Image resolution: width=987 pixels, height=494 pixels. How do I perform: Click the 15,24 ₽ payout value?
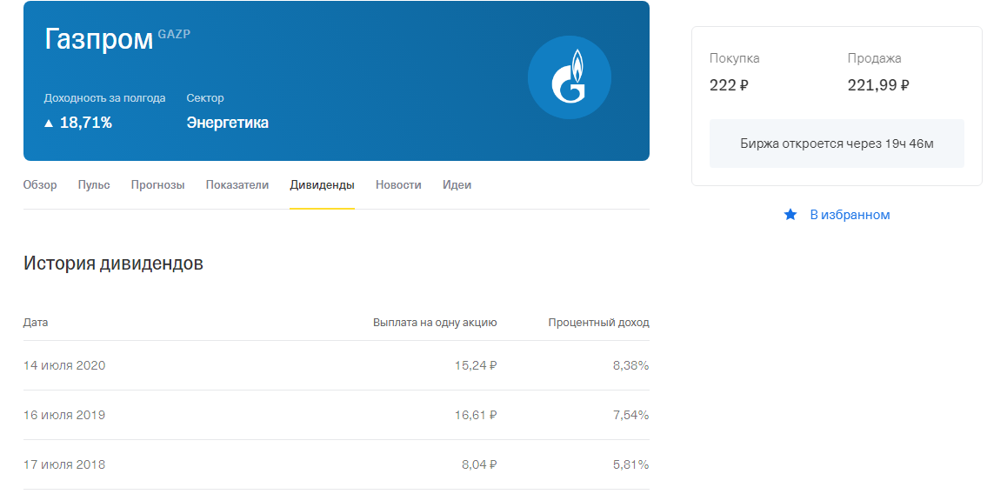476,365
